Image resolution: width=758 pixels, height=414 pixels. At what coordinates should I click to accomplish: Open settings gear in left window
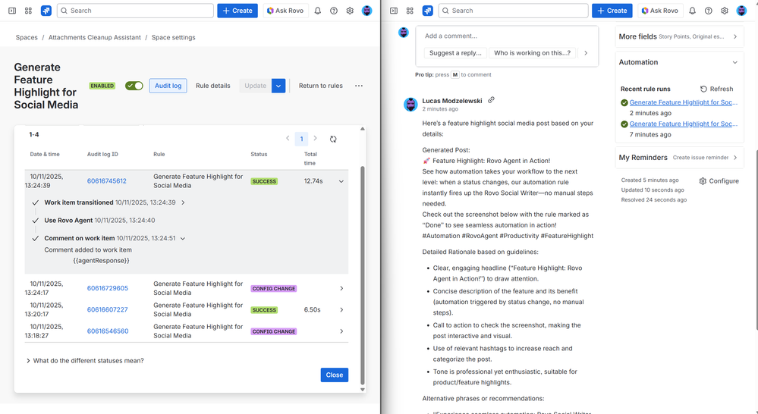(x=350, y=11)
